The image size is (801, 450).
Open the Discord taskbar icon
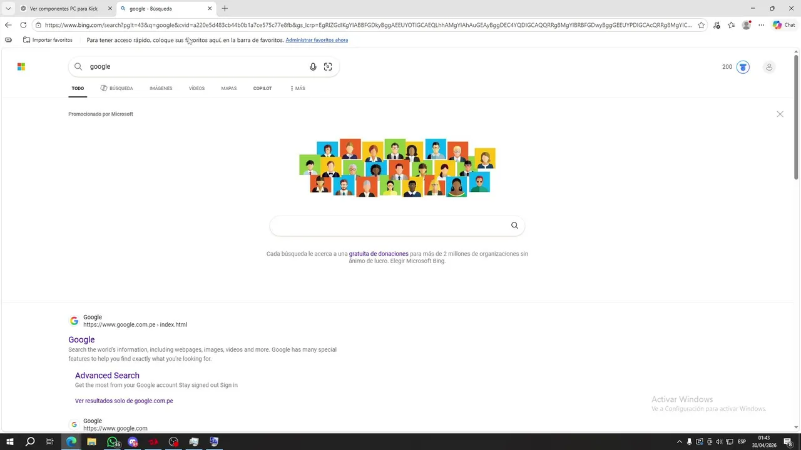click(133, 442)
